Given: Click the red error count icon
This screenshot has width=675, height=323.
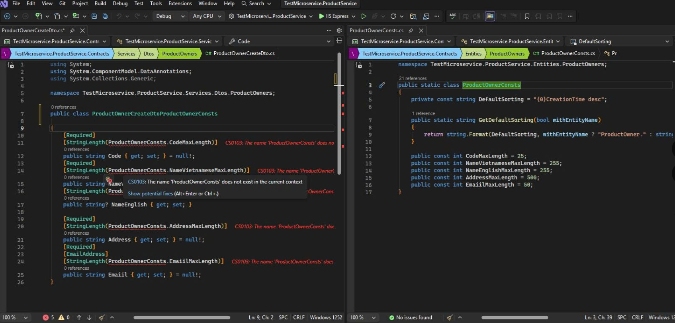Looking at the screenshot, I should [46, 317].
